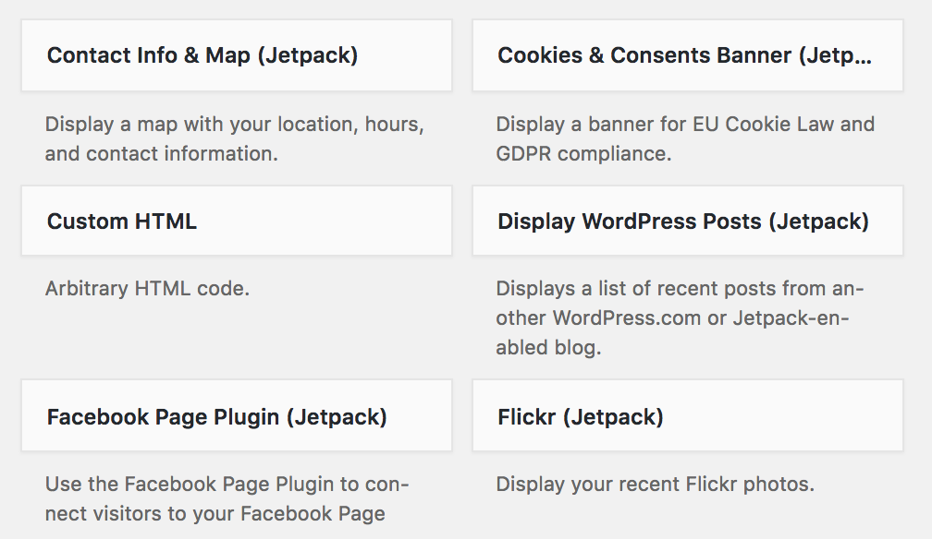Click the 'GDPR compliance.' text line
932x539 pixels.
[x=583, y=154]
